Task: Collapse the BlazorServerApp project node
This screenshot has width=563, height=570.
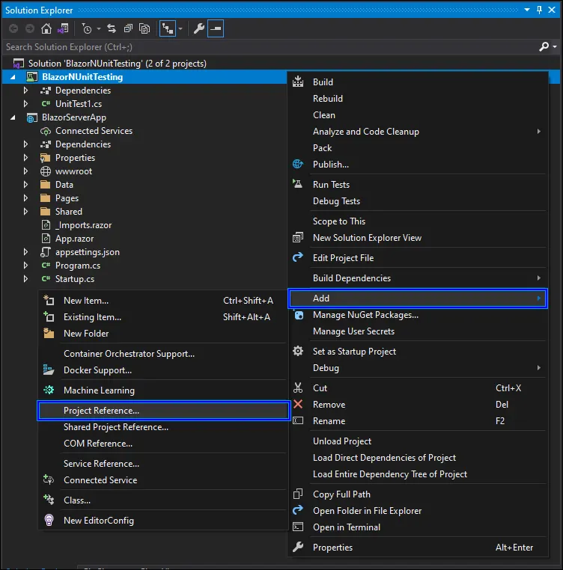Action: coord(13,117)
